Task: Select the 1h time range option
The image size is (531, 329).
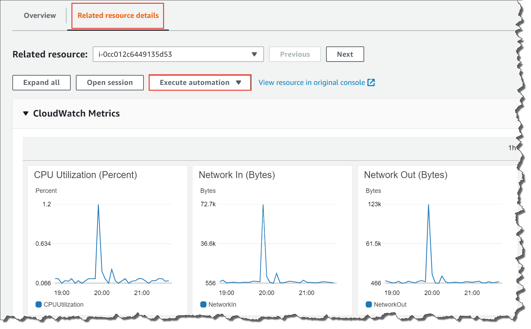Action: [x=511, y=148]
